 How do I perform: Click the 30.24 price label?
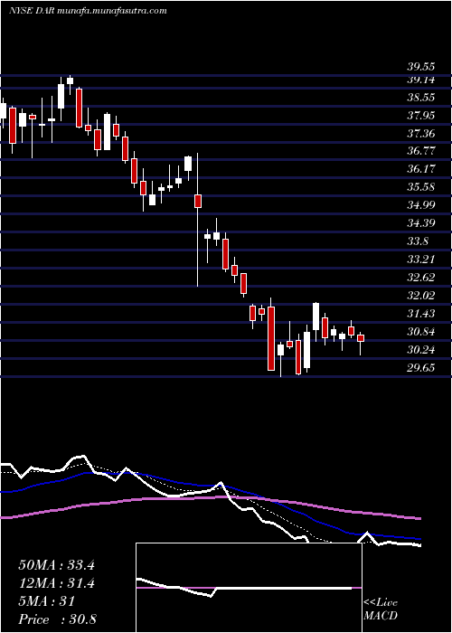(x=420, y=350)
